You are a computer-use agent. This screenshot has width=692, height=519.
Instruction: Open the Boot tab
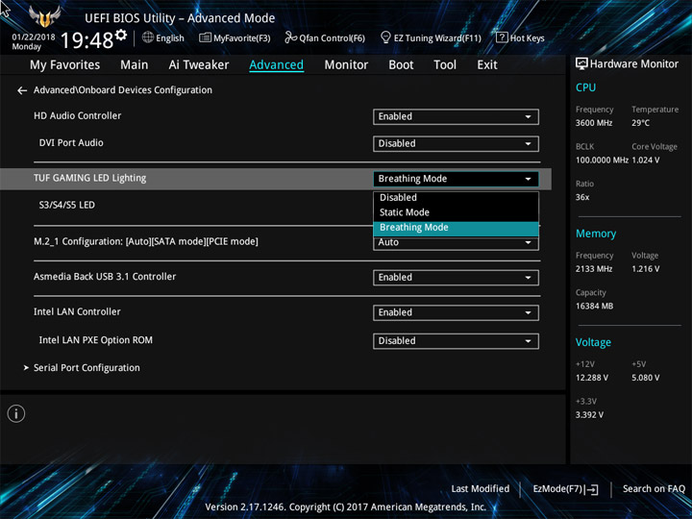[401, 65]
